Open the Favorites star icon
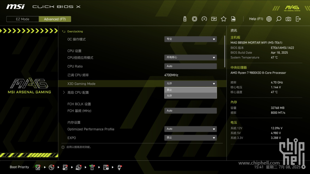The height and width of the screenshot is (174, 310). click(x=224, y=19)
